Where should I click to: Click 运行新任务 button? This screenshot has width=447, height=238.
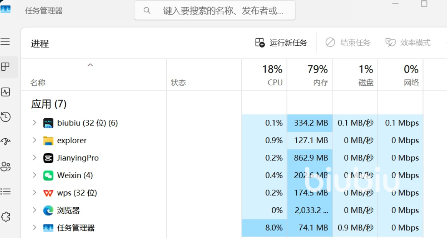click(x=281, y=43)
